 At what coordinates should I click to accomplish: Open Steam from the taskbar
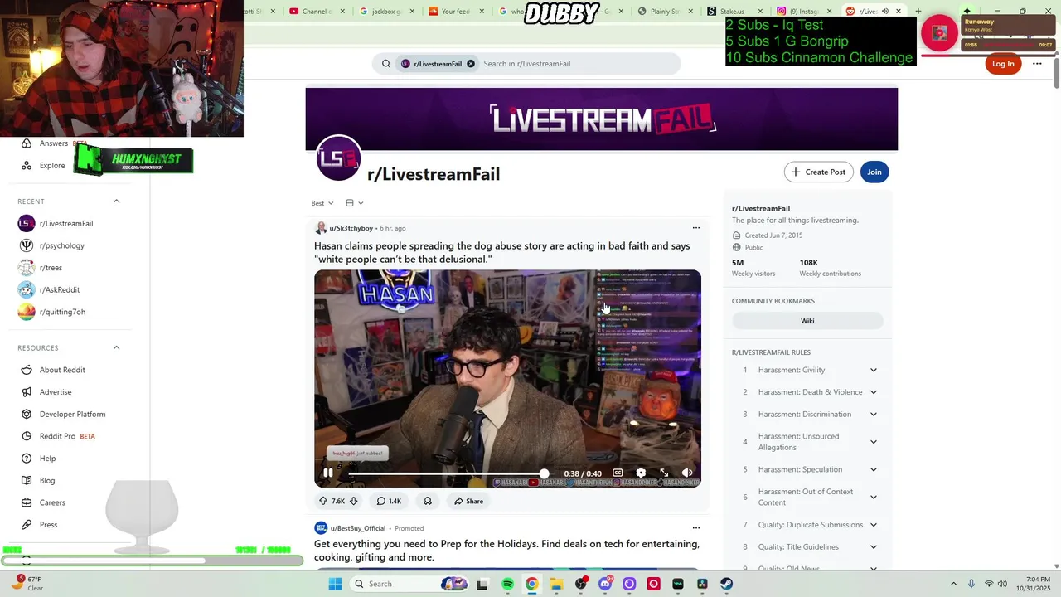727,584
